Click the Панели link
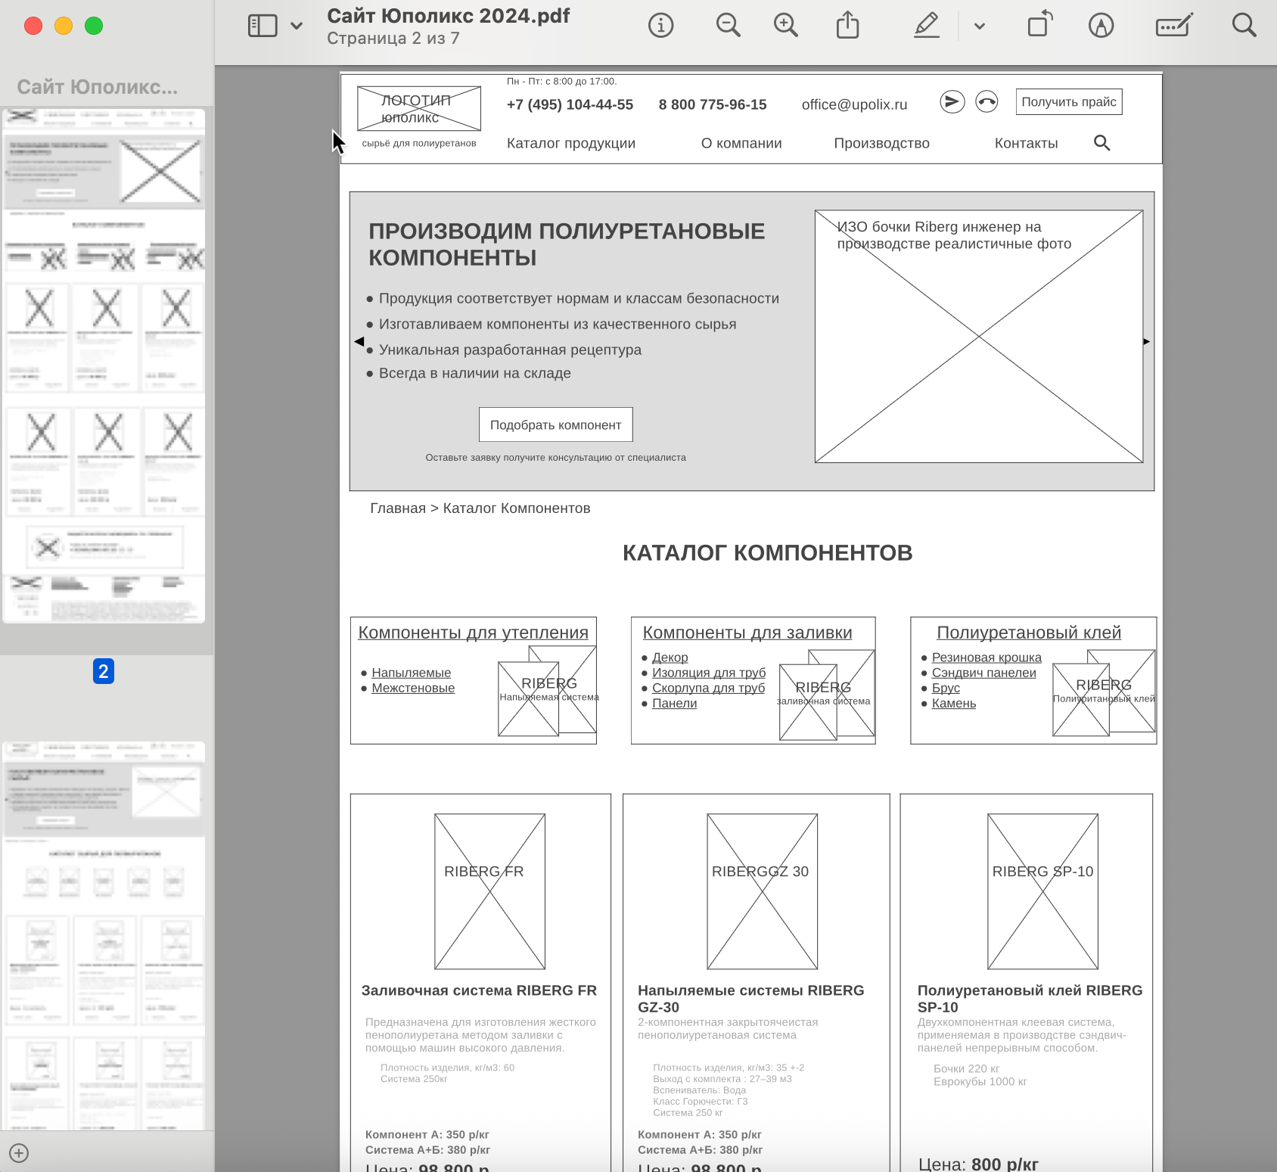Image resolution: width=1277 pixels, height=1172 pixels. [x=675, y=703]
